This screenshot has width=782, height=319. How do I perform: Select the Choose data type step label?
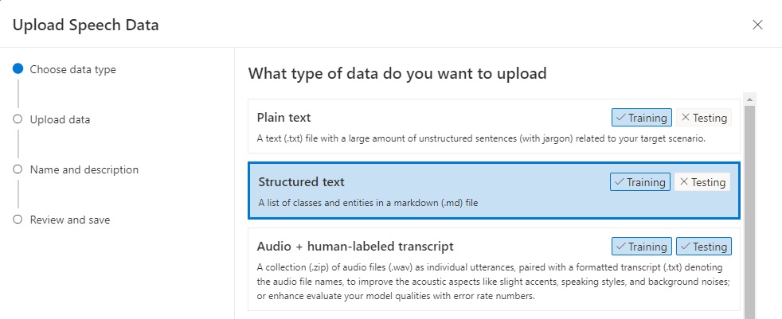coord(72,69)
